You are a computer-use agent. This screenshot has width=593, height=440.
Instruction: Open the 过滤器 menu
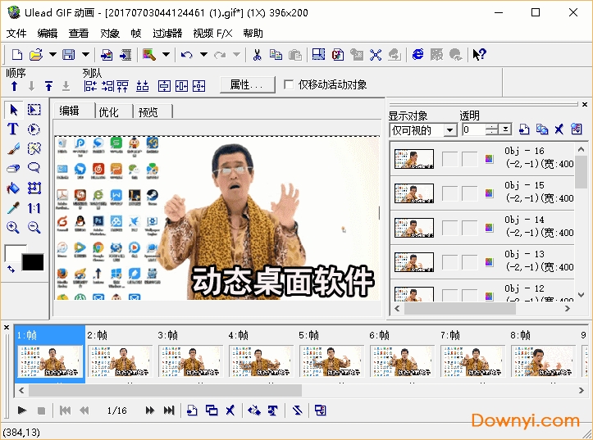(167, 34)
